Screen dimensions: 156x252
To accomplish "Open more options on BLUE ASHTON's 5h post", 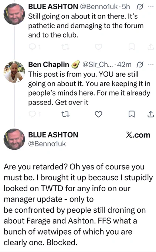I will click(x=150, y=7).
